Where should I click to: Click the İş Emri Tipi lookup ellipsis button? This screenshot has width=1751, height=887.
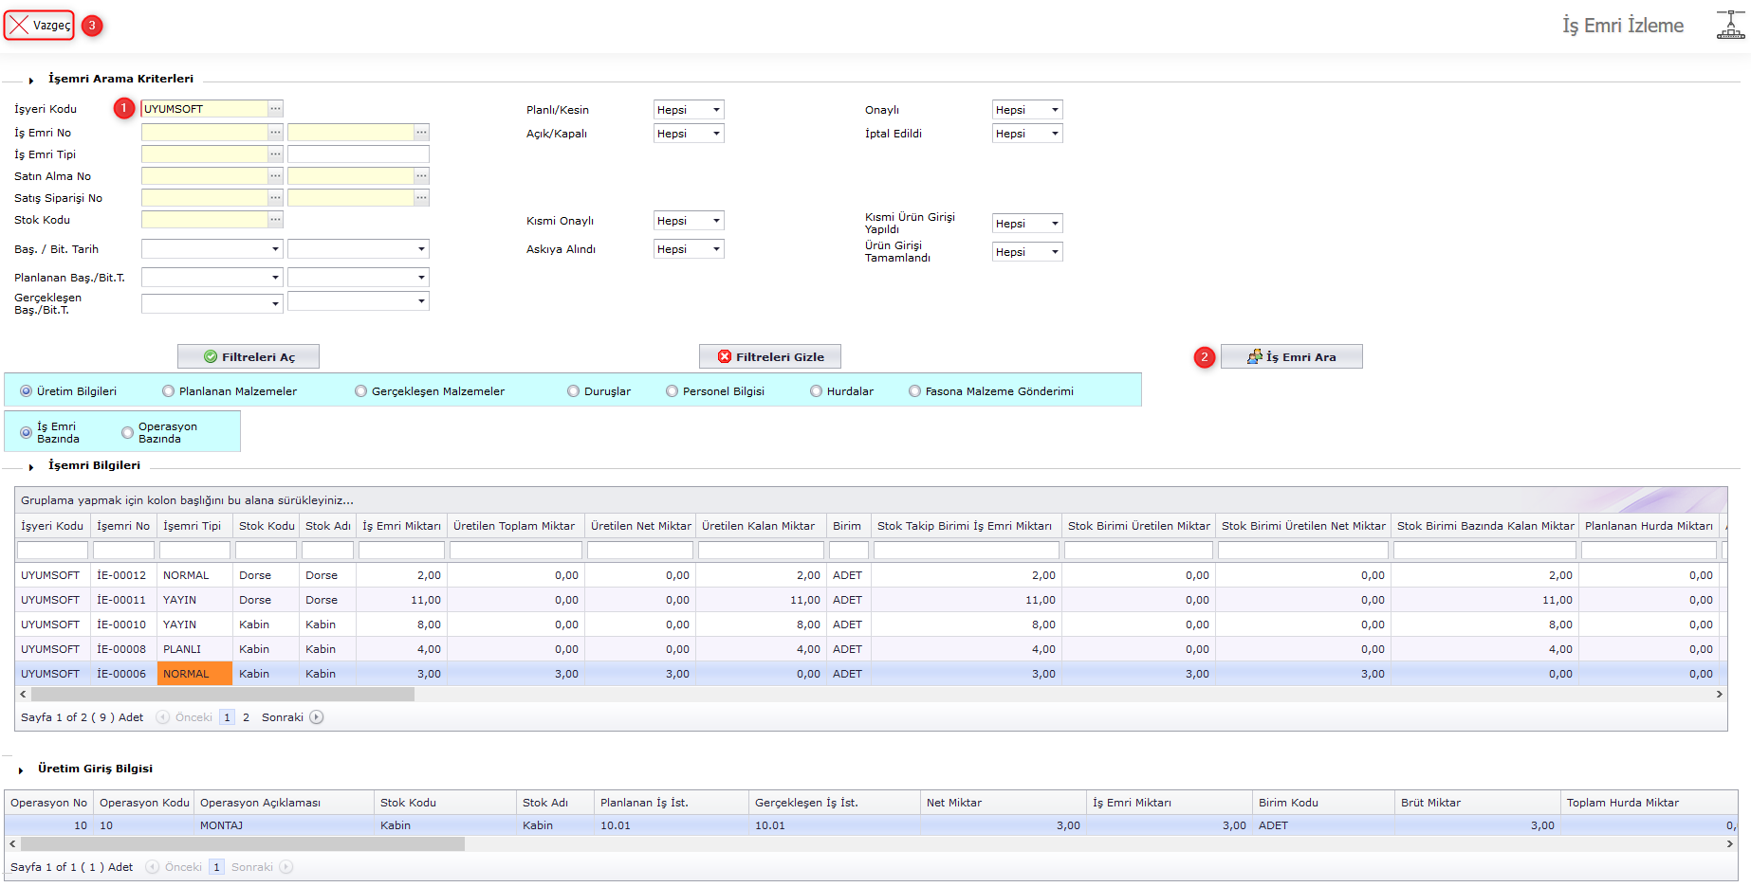click(x=275, y=154)
